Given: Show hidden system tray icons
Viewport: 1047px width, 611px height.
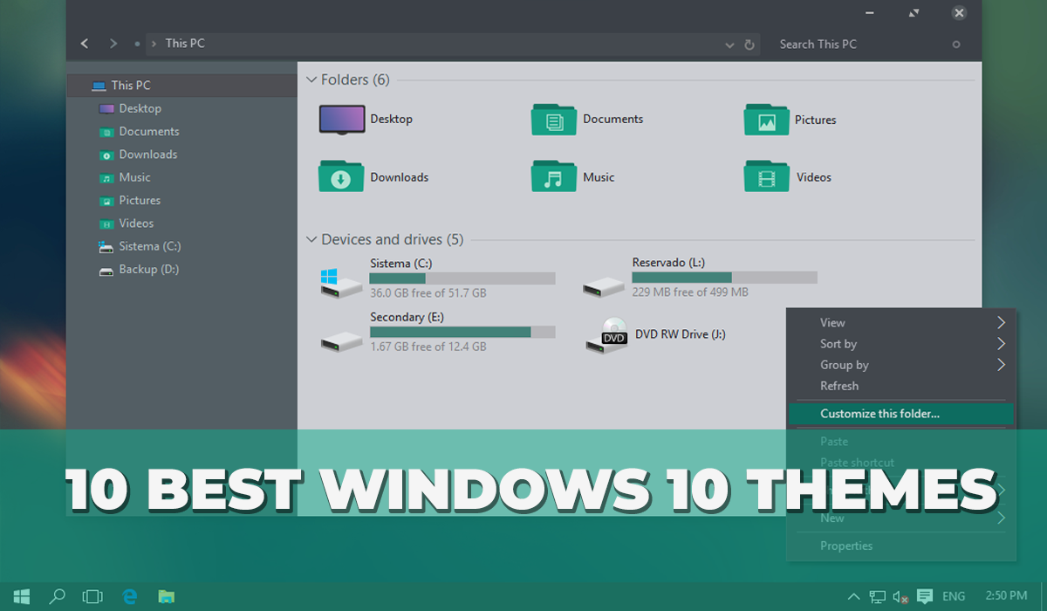Looking at the screenshot, I should pos(853,597).
